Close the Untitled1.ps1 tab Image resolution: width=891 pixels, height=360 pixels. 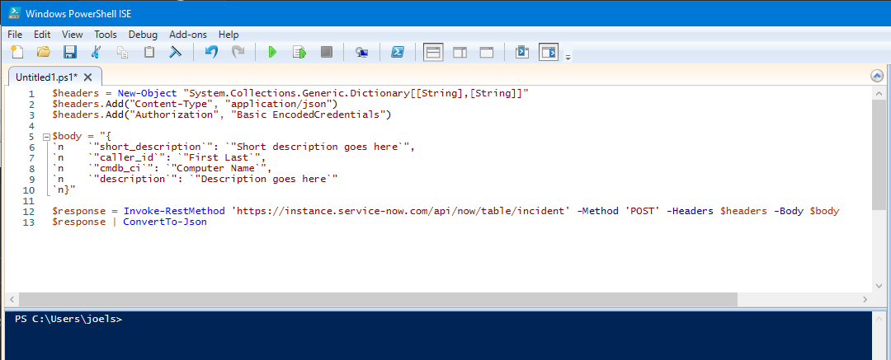[88, 77]
